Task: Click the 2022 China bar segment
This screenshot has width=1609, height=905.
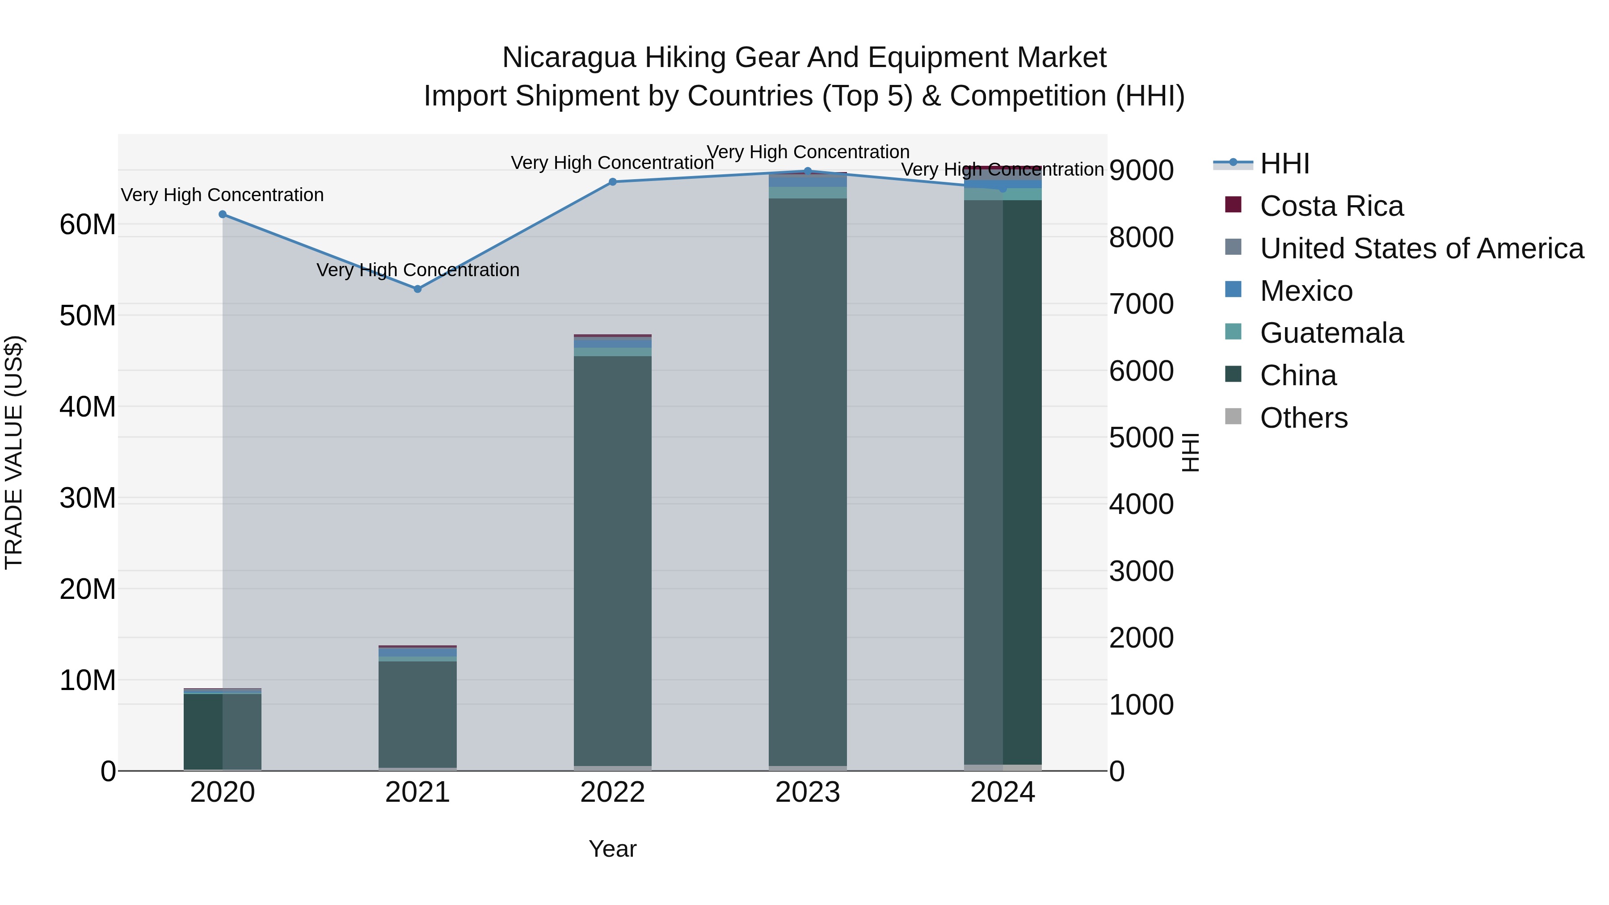Action: point(613,561)
